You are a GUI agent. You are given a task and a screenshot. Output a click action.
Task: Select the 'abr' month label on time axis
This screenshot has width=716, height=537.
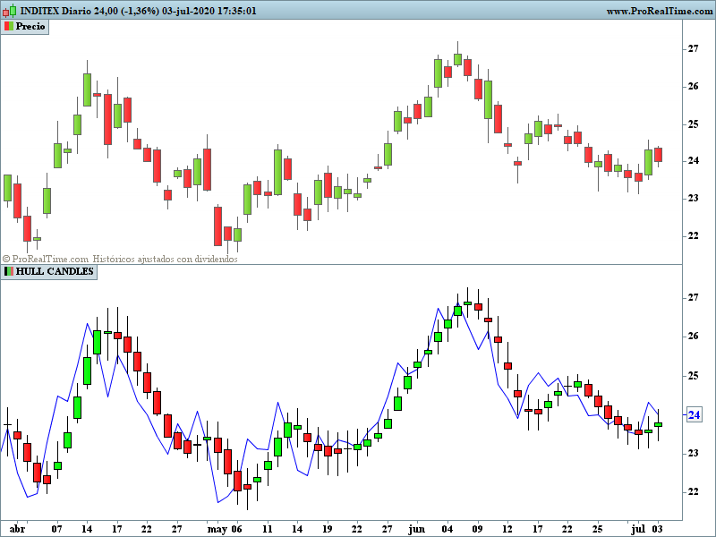point(17,529)
